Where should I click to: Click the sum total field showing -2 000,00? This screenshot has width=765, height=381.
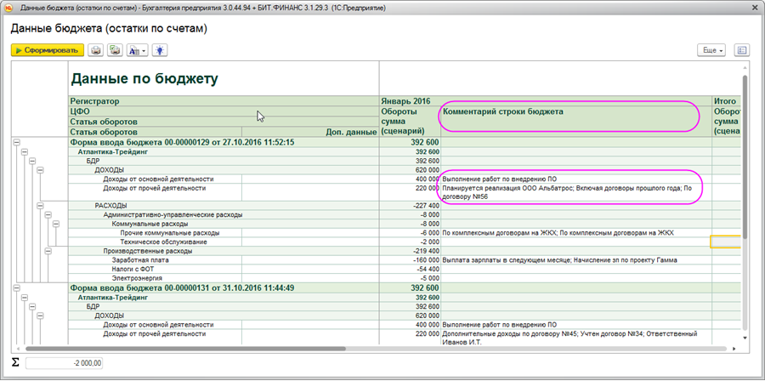[x=64, y=363]
